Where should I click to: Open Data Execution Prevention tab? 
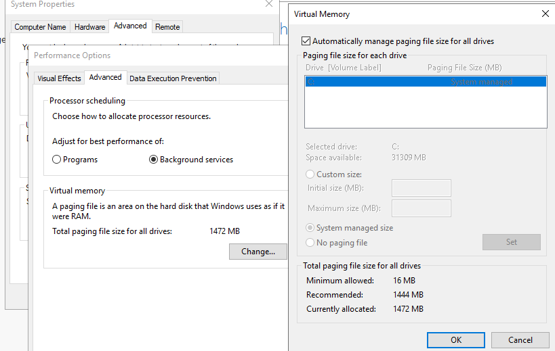pyautogui.click(x=173, y=78)
